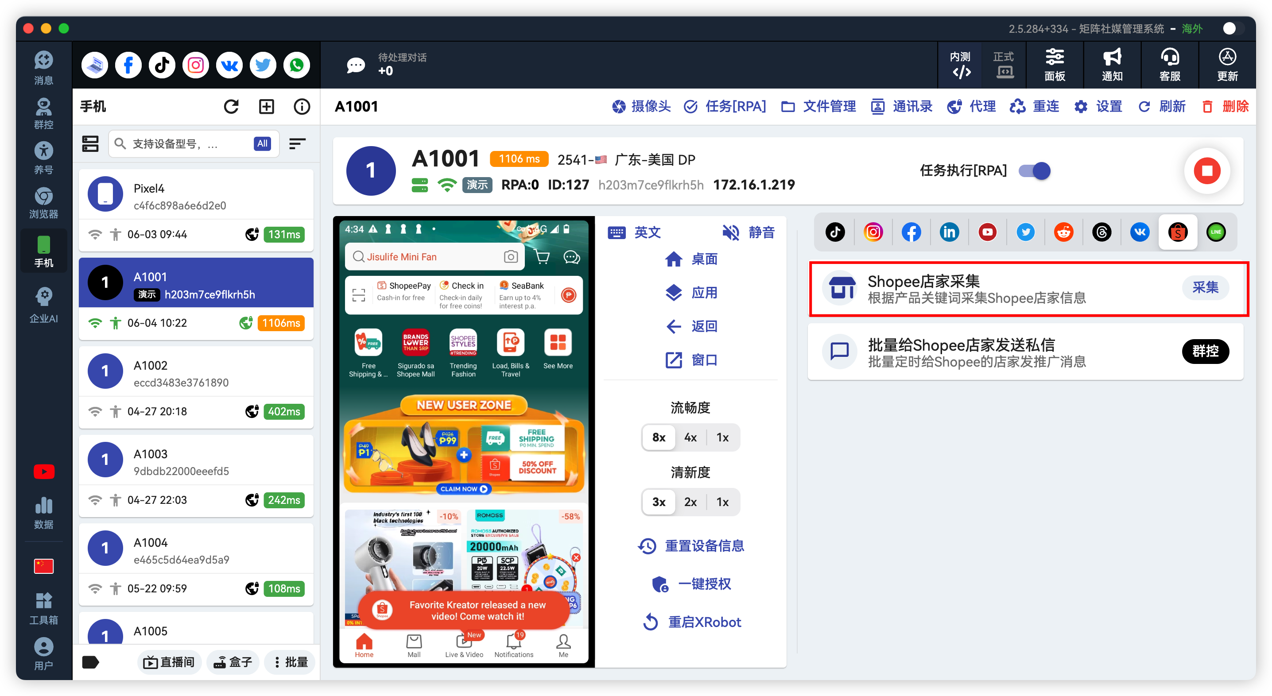Screen dimensions: 1272x696
Task: Select the LINE platform icon
Action: coord(1216,232)
